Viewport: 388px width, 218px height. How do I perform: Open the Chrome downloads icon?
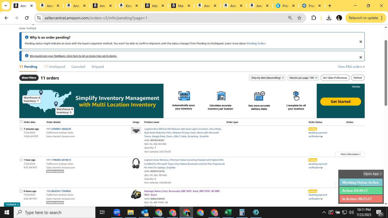[329, 18]
